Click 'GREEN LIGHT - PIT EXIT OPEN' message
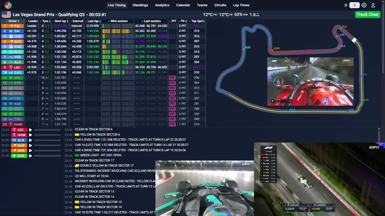The image size is (385, 216). click(x=100, y=155)
